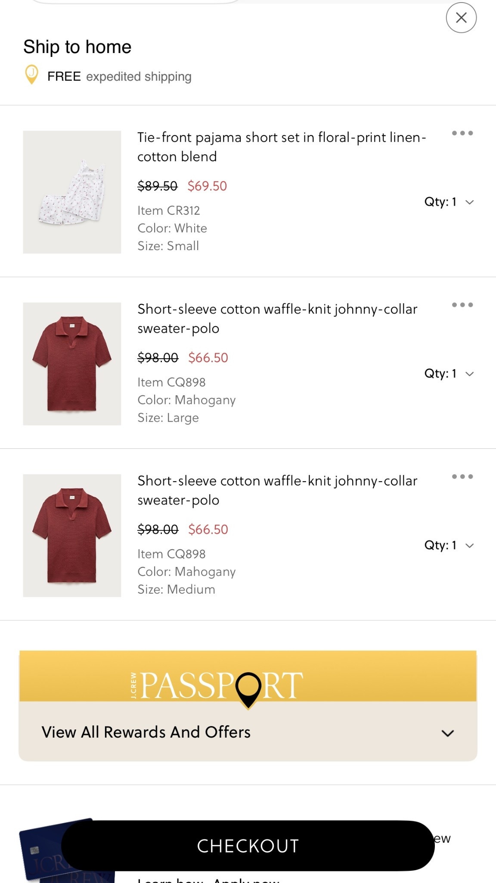Tap the Ship to home heading
The image size is (496, 883).
(77, 47)
